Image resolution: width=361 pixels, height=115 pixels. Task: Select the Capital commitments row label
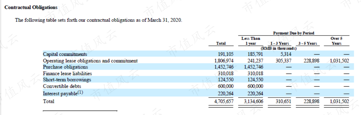[65, 55]
